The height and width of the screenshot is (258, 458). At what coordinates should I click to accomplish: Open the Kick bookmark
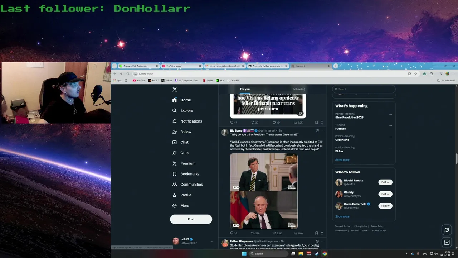(x=220, y=81)
